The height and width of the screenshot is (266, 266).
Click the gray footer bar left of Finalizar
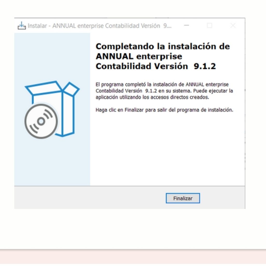pyautogui.click(x=88, y=198)
